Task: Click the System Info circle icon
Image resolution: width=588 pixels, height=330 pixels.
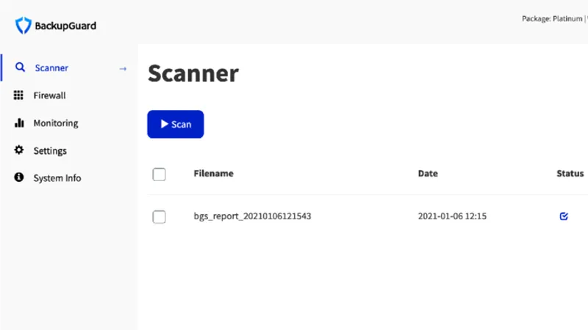Action: point(19,177)
